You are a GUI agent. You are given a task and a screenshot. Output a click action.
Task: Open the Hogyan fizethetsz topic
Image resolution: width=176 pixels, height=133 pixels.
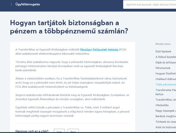166,73
